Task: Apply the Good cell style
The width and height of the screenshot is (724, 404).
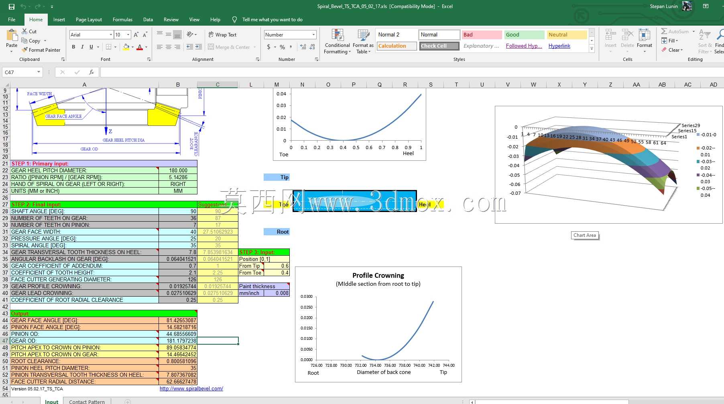Action: (524, 35)
